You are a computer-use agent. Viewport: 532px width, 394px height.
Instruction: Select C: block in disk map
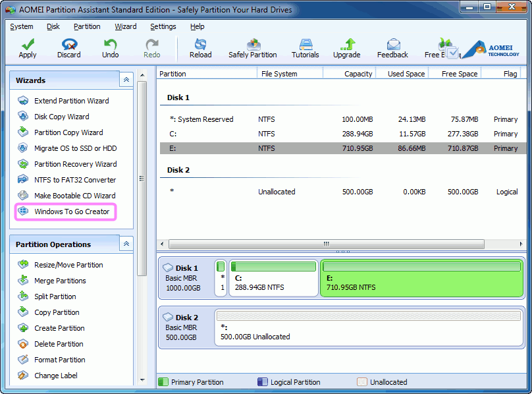point(273,278)
